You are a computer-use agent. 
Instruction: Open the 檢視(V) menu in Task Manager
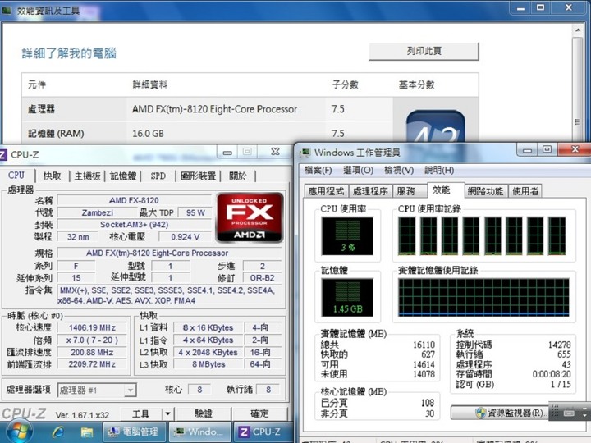(x=399, y=171)
